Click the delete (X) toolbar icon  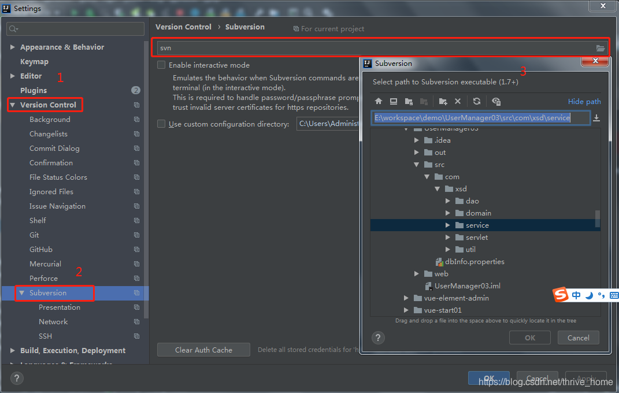(458, 101)
